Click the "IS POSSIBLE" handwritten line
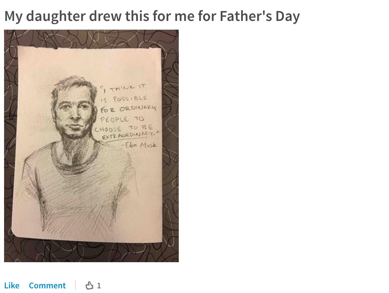 coord(124,99)
